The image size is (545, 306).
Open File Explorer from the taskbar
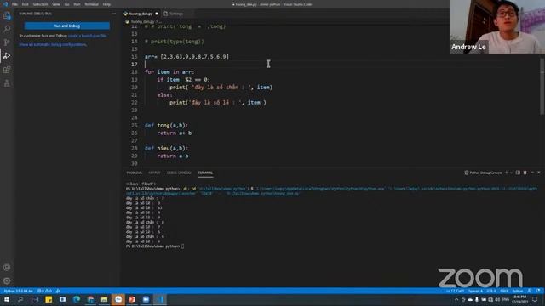104,299
